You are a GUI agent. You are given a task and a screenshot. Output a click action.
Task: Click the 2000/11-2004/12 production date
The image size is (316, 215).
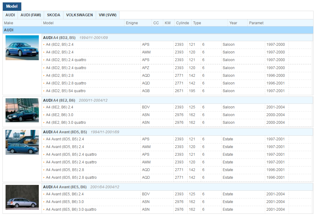(x=93, y=100)
